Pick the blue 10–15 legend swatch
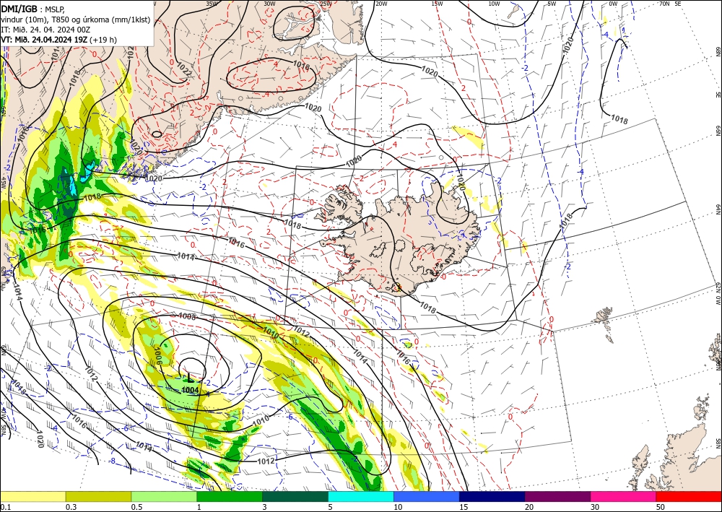The height and width of the screenshot is (512, 722). [427, 496]
